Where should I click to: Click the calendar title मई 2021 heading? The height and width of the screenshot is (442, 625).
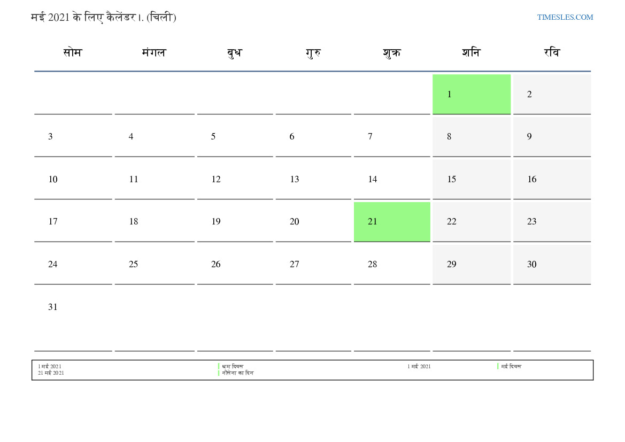(104, 17)
